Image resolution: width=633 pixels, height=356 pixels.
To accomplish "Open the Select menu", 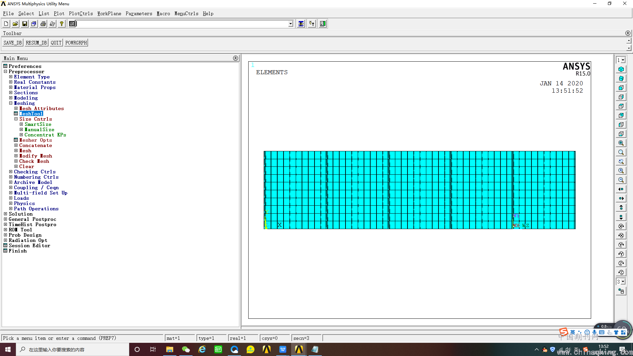I will coord(26,14).
